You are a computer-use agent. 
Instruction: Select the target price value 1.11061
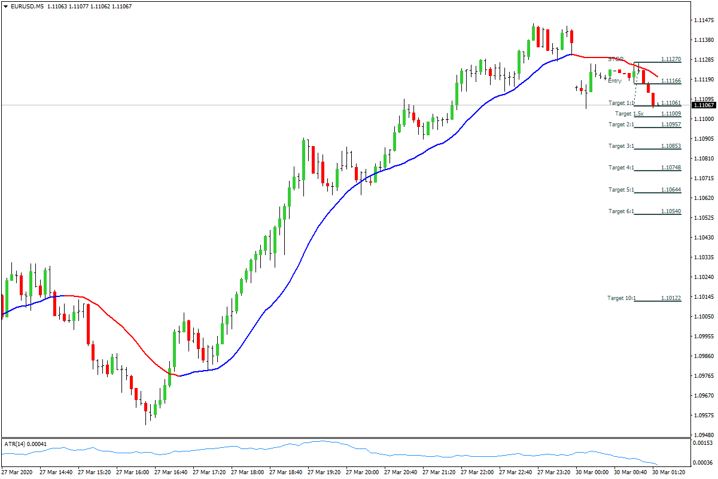671,103
